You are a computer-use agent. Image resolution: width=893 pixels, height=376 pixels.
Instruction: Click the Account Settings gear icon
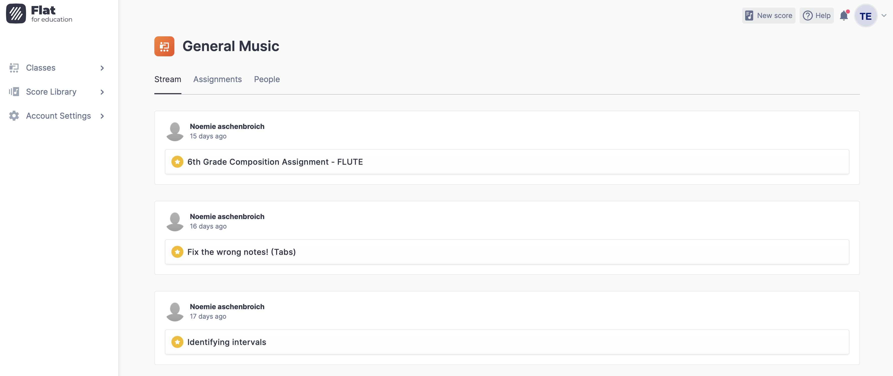[14, 116]
